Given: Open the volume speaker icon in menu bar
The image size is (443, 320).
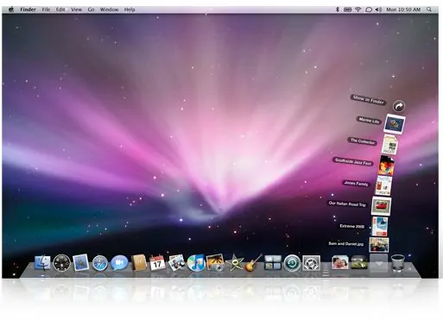Looking at the screenshot, I should click(378, 9).
